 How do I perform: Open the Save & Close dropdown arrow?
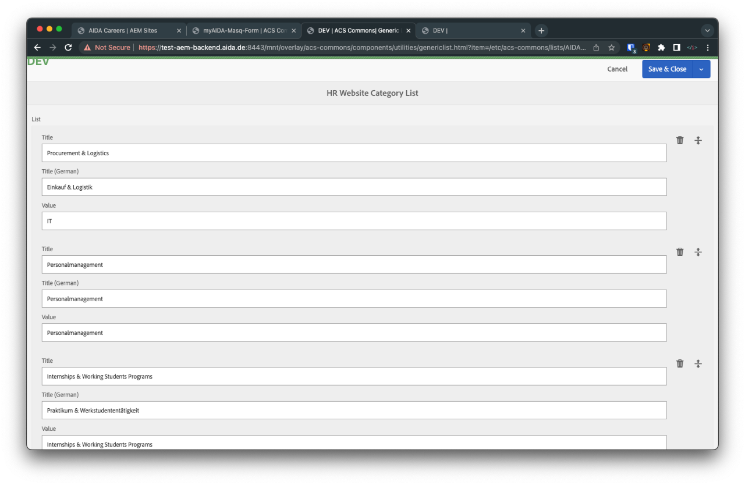[702, 69]
